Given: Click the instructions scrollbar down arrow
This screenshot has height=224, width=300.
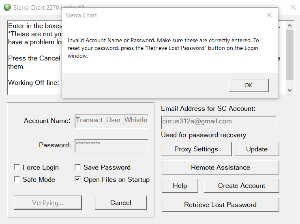Looking at the screenshot, I should click(290, 90).
